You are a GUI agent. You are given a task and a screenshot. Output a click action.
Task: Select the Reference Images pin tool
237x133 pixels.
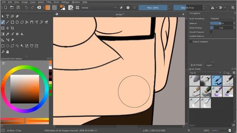(x=12, y=40)
